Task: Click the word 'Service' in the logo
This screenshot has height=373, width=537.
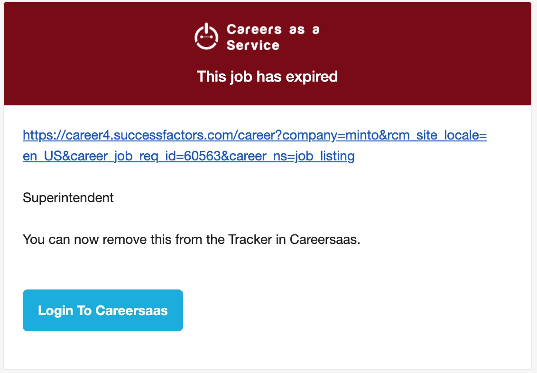Action: tap(253, 45)
